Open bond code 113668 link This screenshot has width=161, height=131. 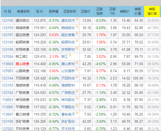pyautogui.click(x=8, y=64)
